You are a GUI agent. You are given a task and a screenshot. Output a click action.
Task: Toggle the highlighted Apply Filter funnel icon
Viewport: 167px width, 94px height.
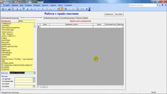62,9
